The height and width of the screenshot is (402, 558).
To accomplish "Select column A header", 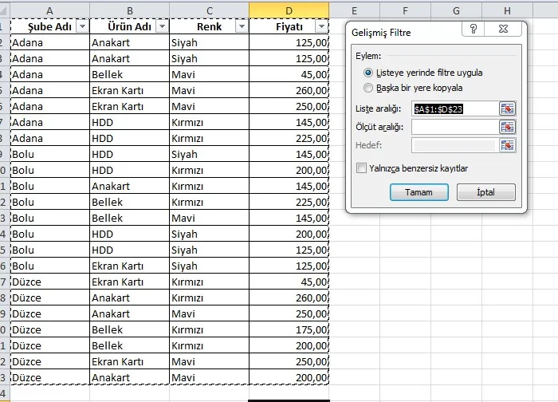I will coord(49,10).
